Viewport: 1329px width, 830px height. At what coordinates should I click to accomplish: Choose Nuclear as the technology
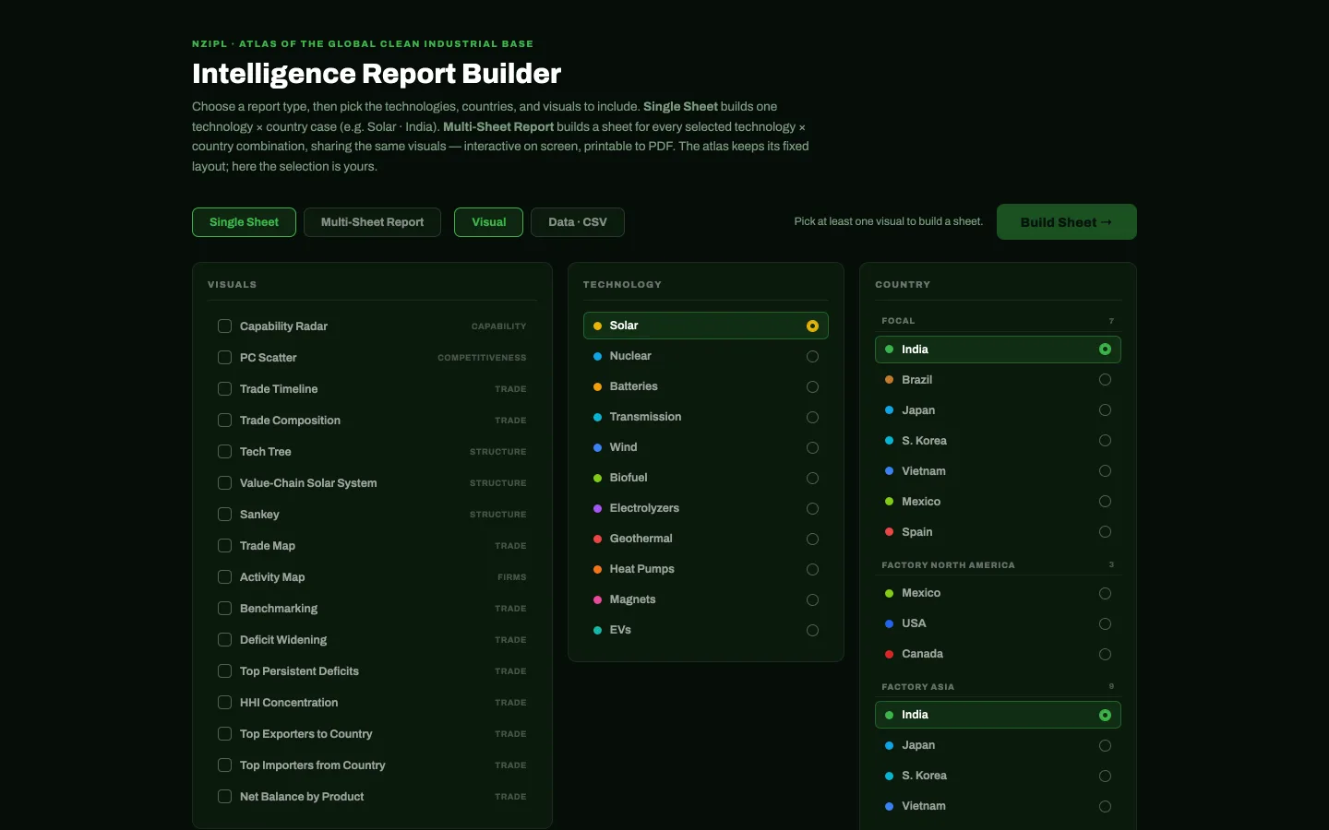point(706,356)
